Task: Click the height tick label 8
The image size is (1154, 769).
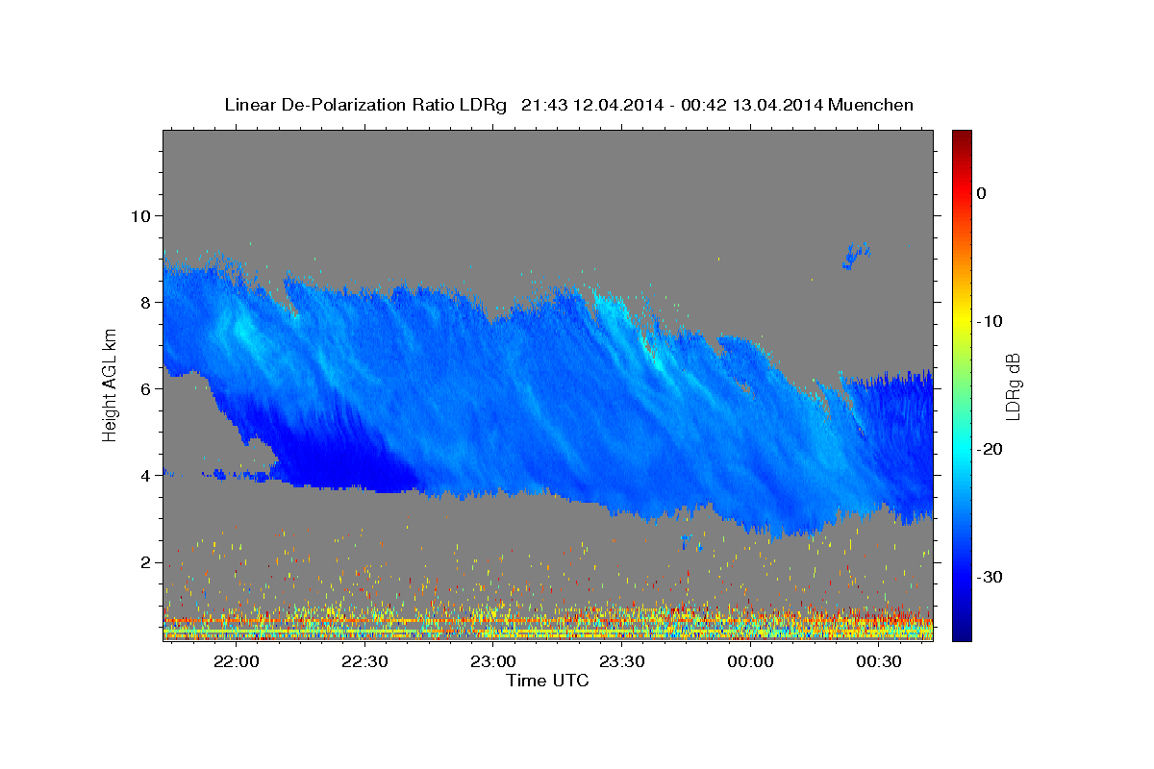Action: (x=143, y=302)
